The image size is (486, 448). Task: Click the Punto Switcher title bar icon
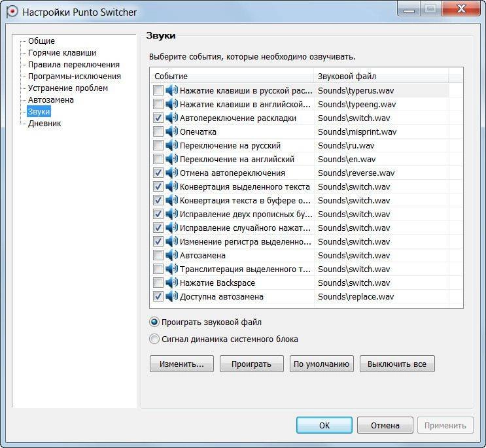click(x=12, y=12)
